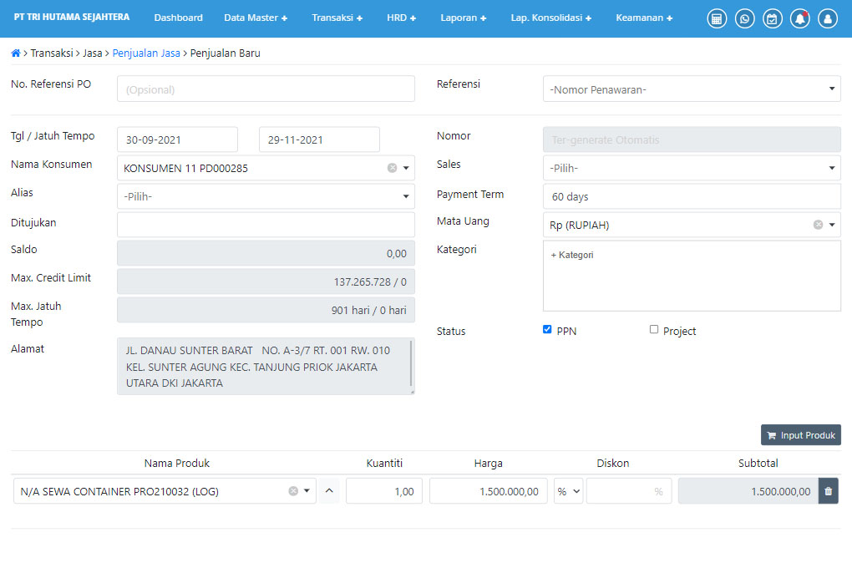The height and width of the screenshot is (568, 852).
Task: Clear selected Mata Uang value
Action: point(818,225)
